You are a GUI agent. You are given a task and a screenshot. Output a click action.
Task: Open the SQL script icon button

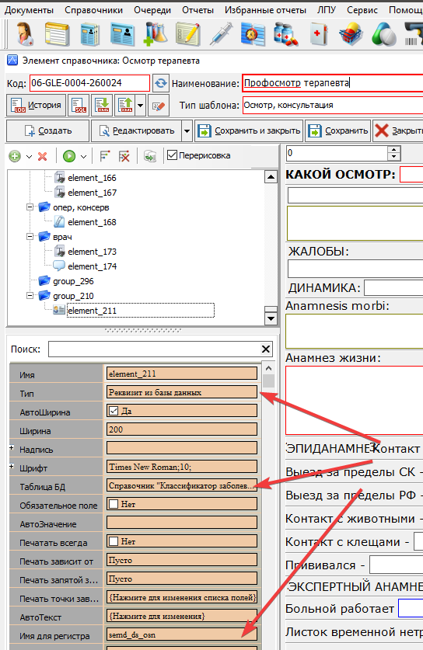pyautogui.click(x=79, y=106)
